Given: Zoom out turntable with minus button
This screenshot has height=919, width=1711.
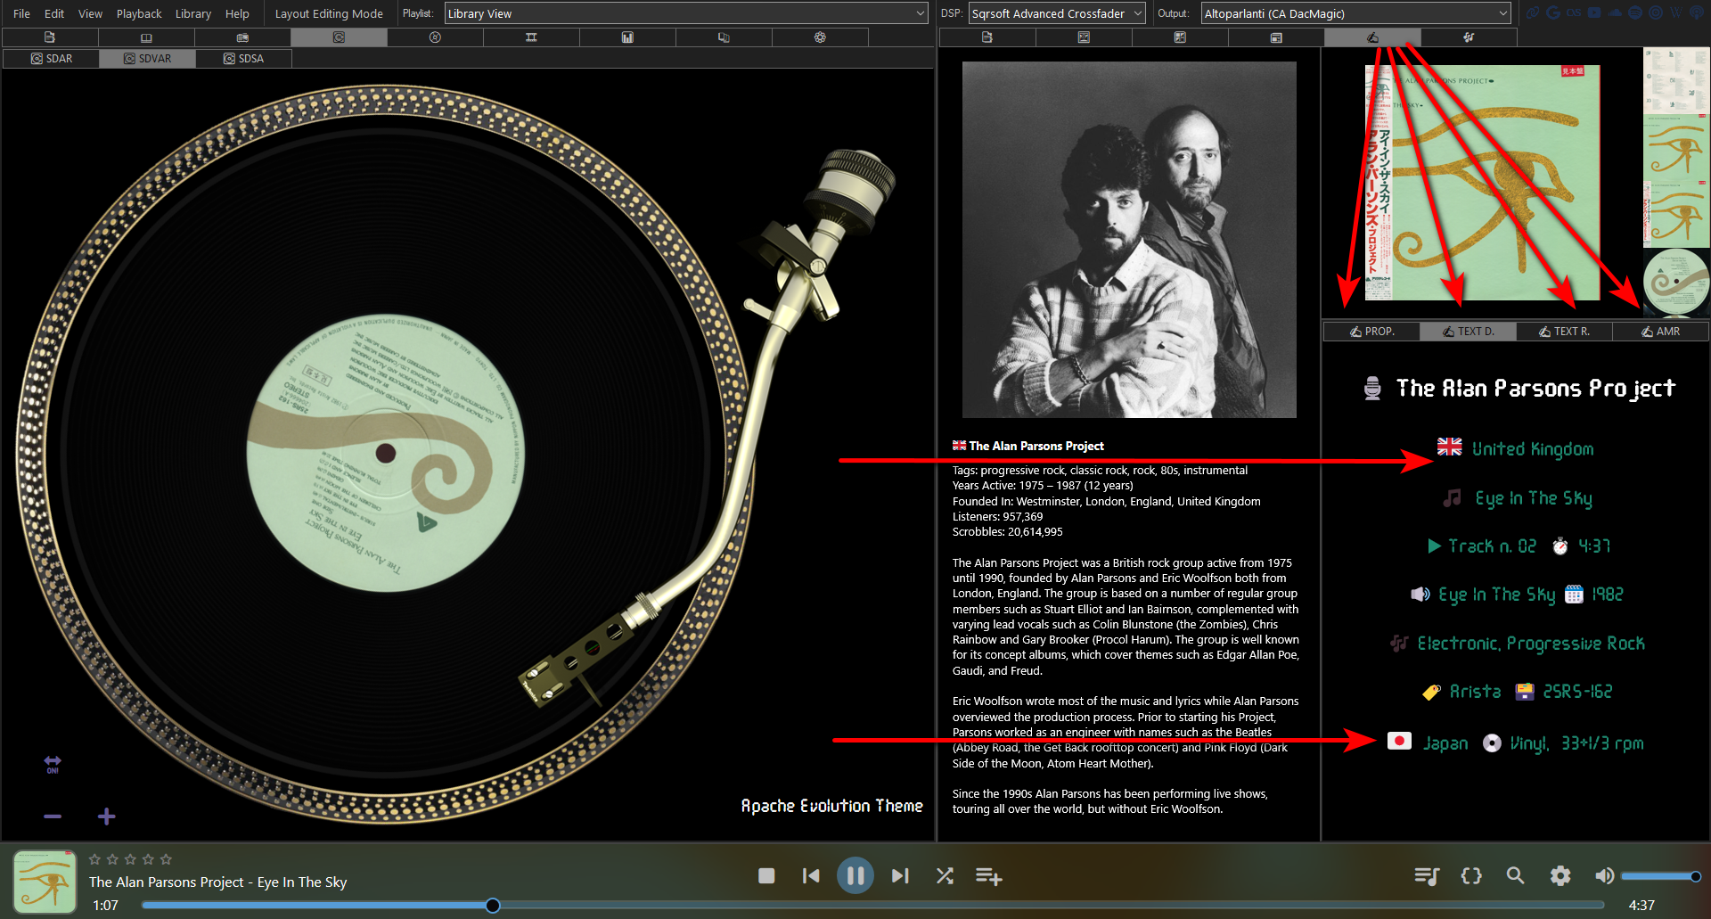Looking at the screenshot, I should click(53, 816).
